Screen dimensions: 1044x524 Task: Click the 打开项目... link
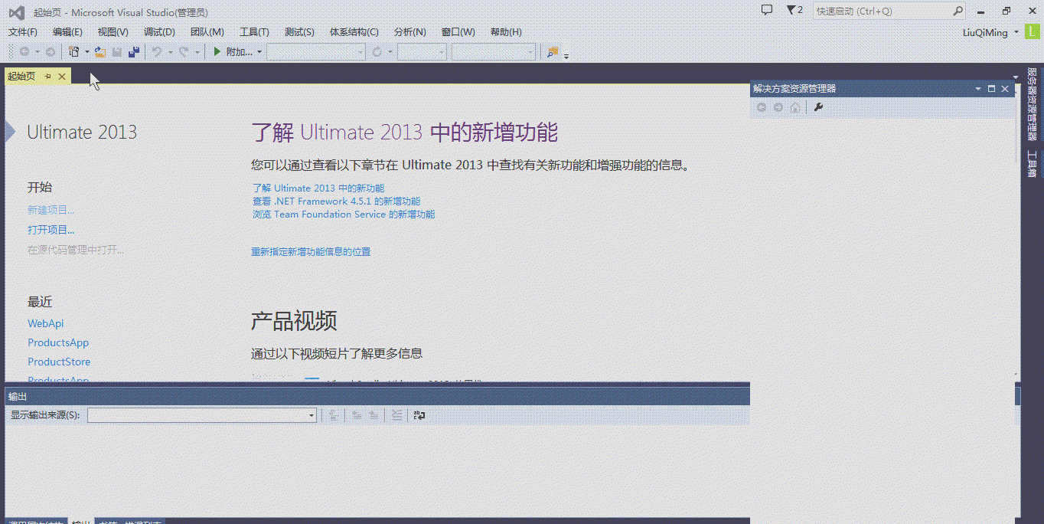click(x=51, y=230)
